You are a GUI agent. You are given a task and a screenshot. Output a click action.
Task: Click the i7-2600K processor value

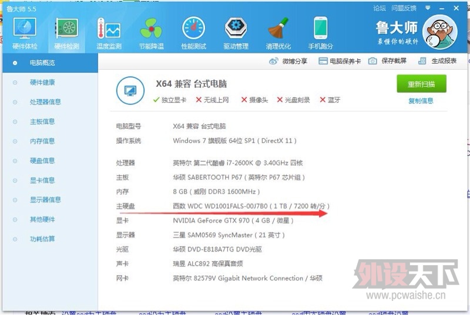[238, 163]
